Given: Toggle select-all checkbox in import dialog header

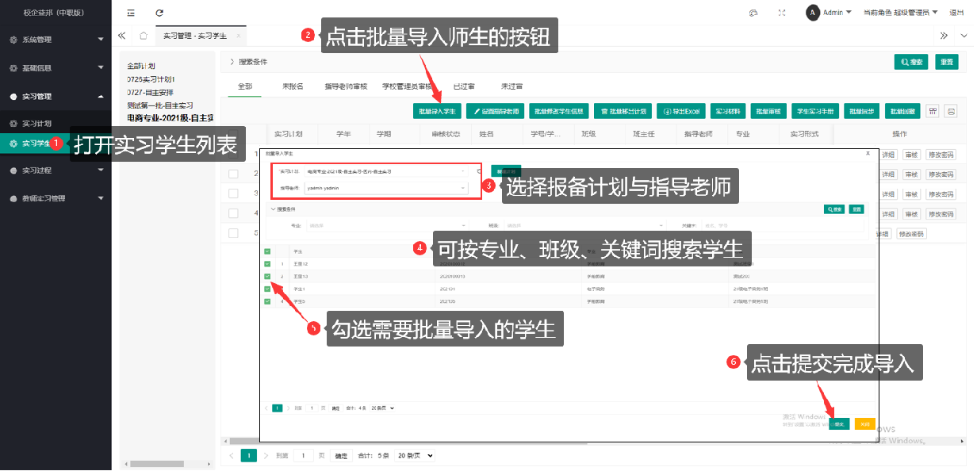Looking at the screenshot, I should coord(267,251).
